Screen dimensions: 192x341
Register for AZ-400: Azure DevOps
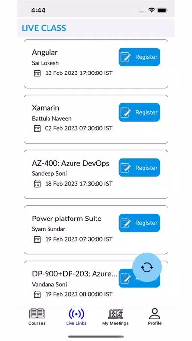pyautogui.click(x=139, y=168)
